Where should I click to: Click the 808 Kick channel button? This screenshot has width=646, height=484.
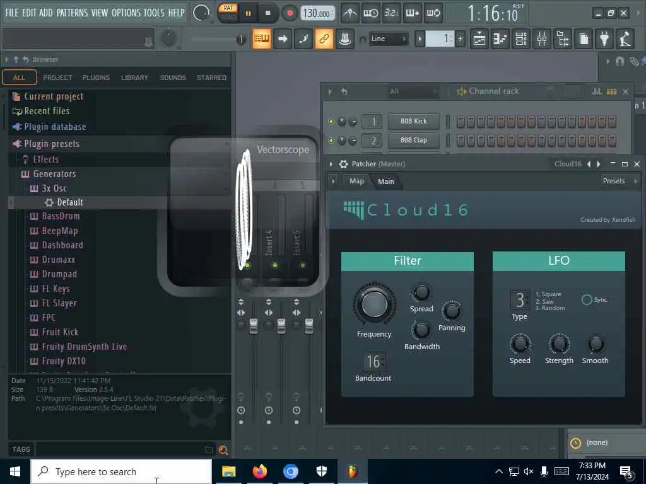pyautogui.click(x=414, y=122)
